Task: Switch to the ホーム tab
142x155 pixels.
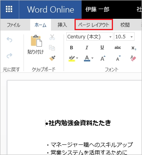Action: 40,25
